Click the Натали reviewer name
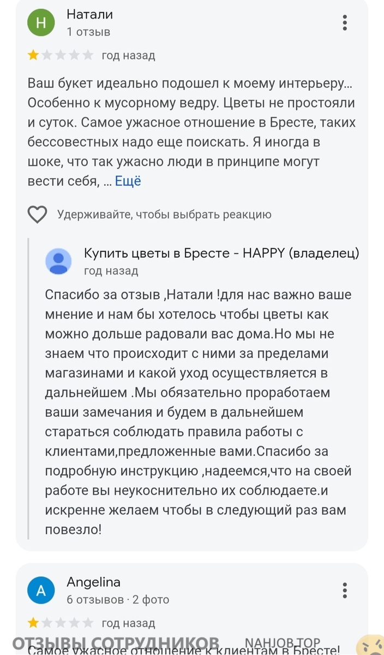The image size is (384, 655). [x=89, y=14]
